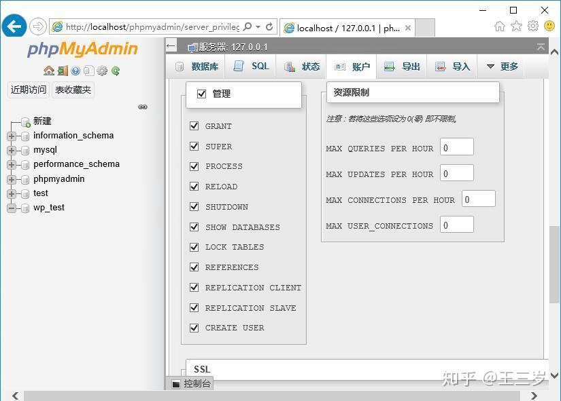Click the new database icon next to 新建
This screenshot has width=561, height=401.
(25, 122)
